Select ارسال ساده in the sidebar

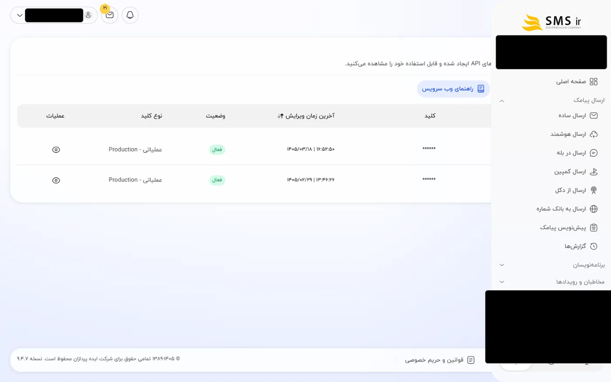tap(572, 116)
